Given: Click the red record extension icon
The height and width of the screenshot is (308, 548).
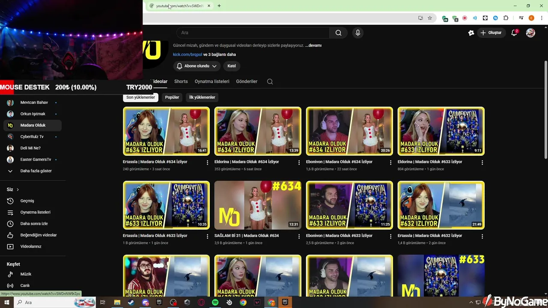Looking at the screenshot, I should (465, 18).
